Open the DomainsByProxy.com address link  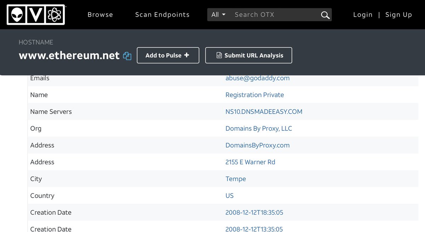[x=257, y=145]
